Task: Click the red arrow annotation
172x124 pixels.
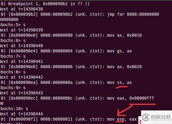Action: (136, 110)
